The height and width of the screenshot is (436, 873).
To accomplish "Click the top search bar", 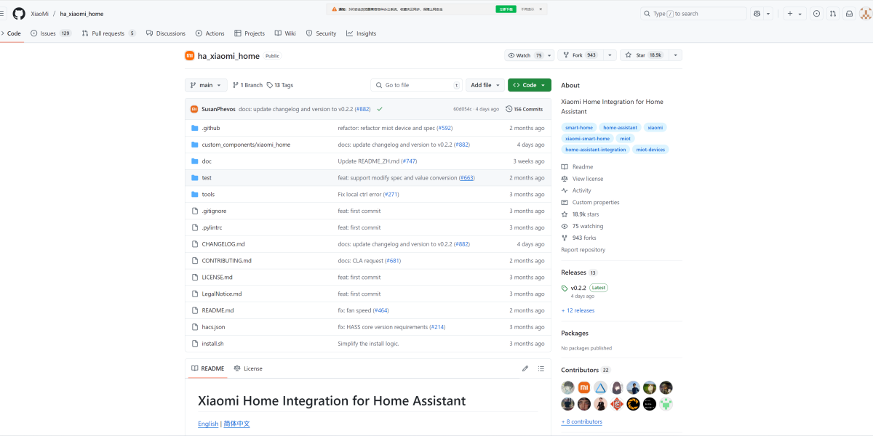I will [693, 14].
